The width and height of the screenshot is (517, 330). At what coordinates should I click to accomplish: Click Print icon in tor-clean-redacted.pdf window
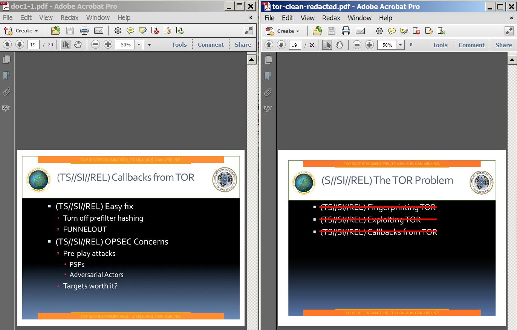(346, 31)
